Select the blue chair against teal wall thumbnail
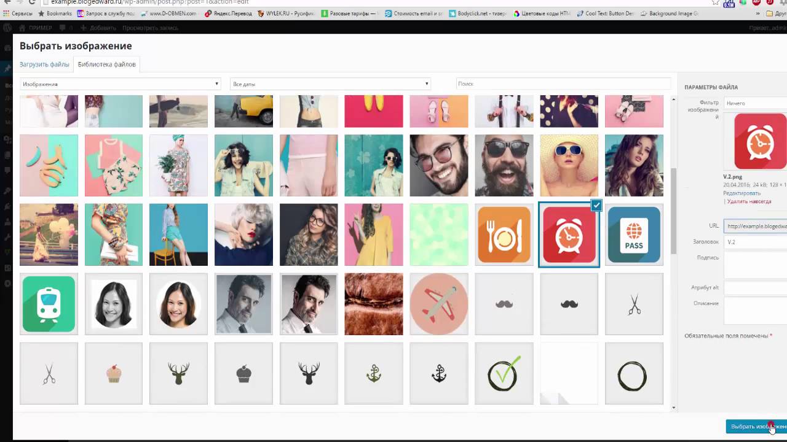Screen dimensions: 787x442 coord(178,235)
